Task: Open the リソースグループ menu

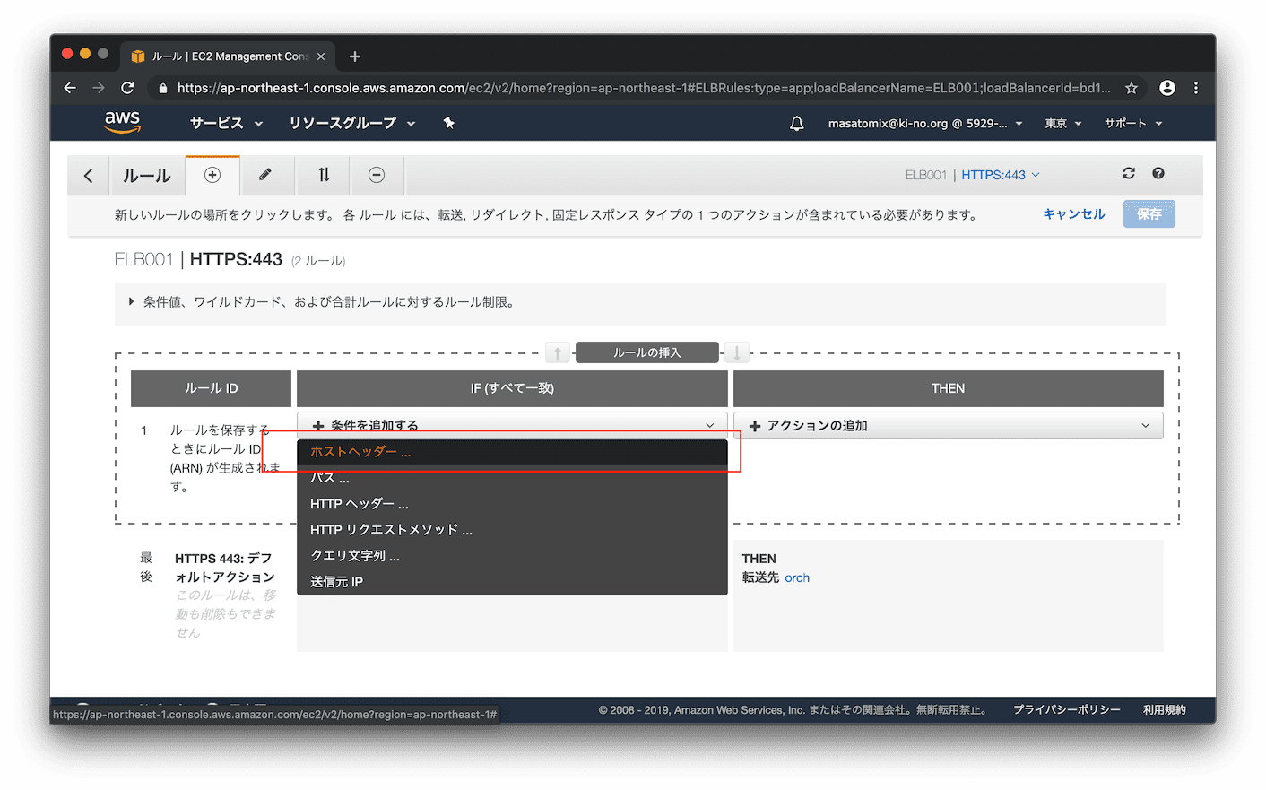Action: 352,124
